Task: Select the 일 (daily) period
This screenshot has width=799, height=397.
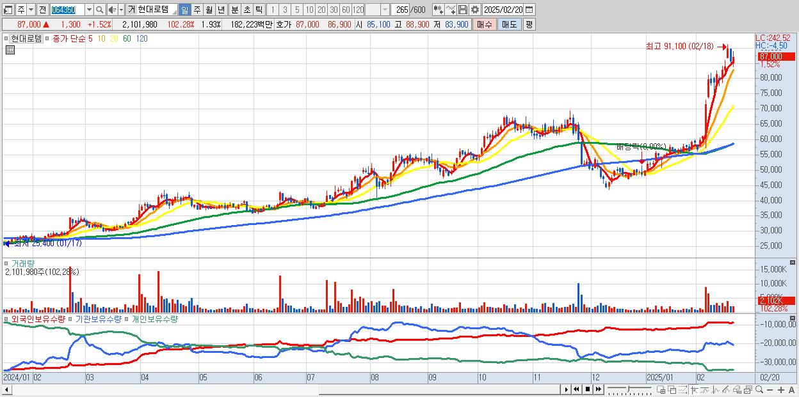Action: (184, 10)
